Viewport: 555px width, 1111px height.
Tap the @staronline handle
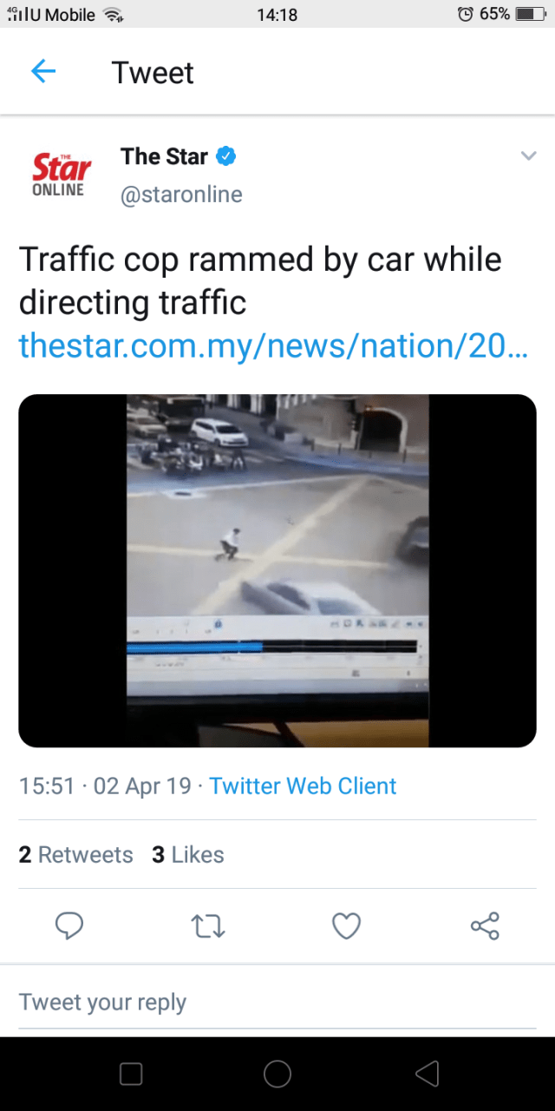pyautogui.click(x=181, y=194)
